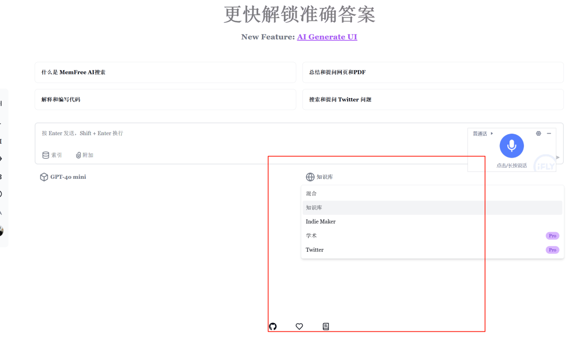Click the 索引 database icon

pos(45,155)
